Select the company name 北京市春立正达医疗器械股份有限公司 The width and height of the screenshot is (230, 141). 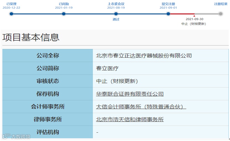[144, 56]
